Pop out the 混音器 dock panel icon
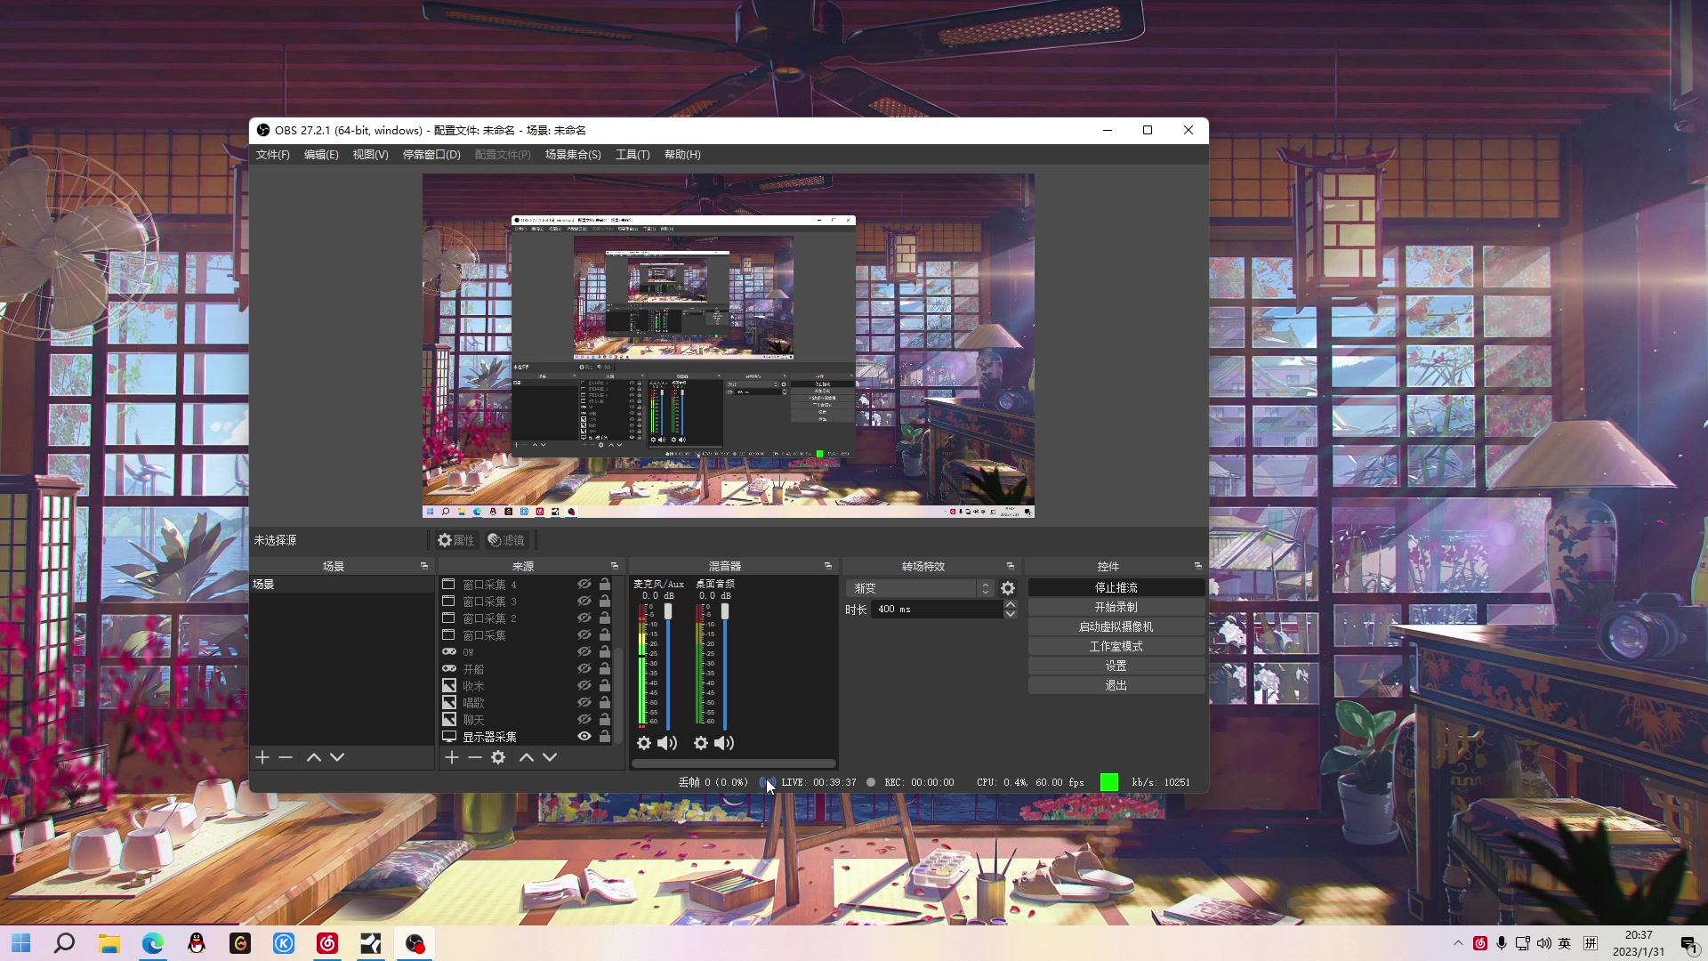 828,566
